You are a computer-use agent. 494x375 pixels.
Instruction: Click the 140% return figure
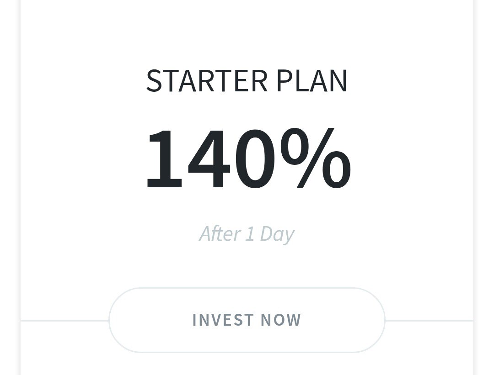pyautogui.click(x=247, y=158)
